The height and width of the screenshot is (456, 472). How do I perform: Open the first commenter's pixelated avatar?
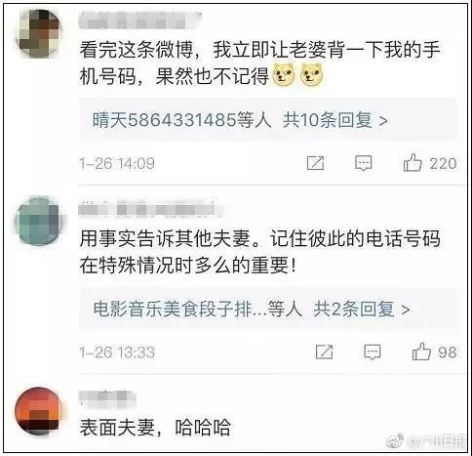[39, 33]
